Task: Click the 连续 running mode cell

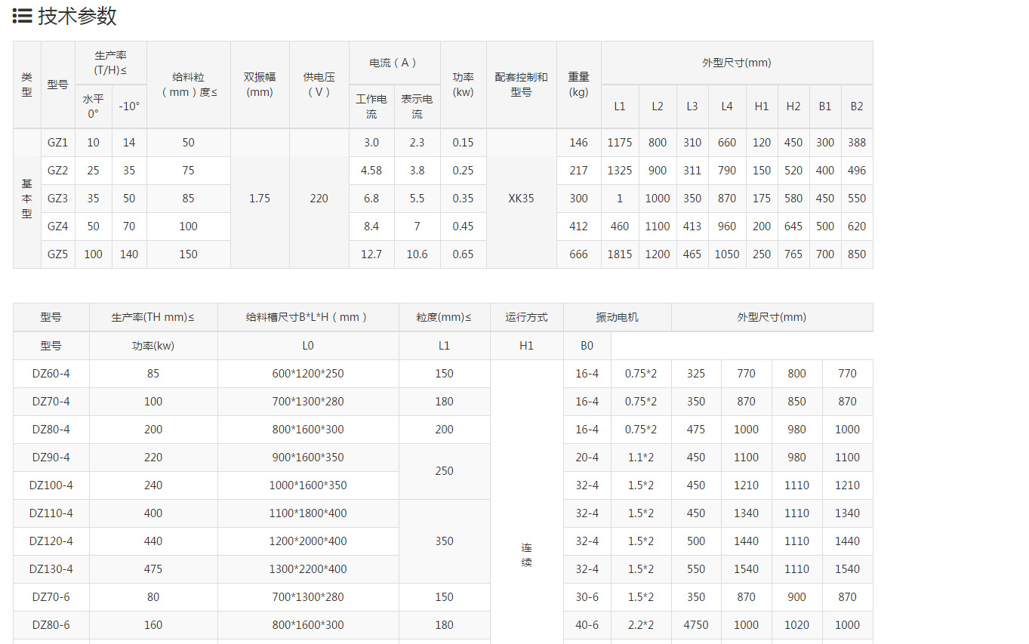Action: (x=526, y=555)
